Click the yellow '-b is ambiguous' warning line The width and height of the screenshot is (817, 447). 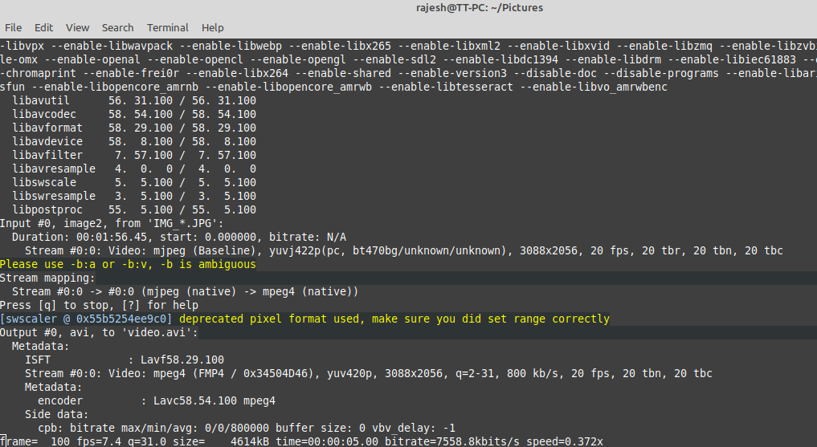pos(128,264)
